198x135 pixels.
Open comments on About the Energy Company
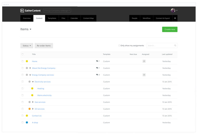pyautogui.click(x=97, y=68)
